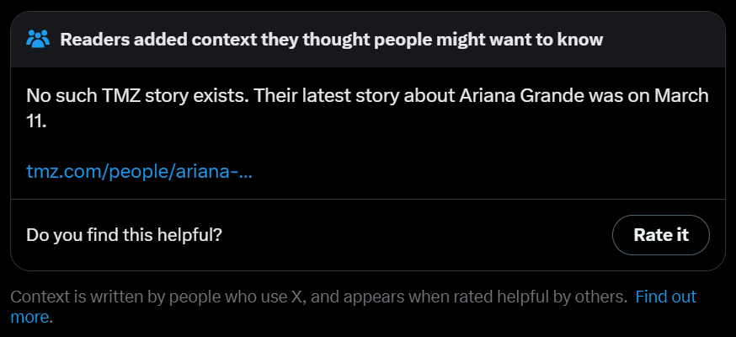Follow the Find out more link
736x337 pixels.
point(665,297)
